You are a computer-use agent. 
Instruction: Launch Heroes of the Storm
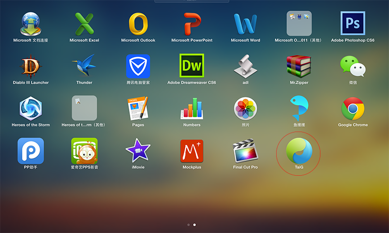(x=31, y=108)
